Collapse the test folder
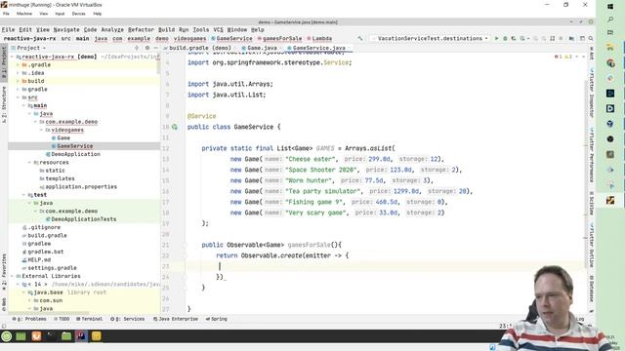625x351 pixels. 23,195
